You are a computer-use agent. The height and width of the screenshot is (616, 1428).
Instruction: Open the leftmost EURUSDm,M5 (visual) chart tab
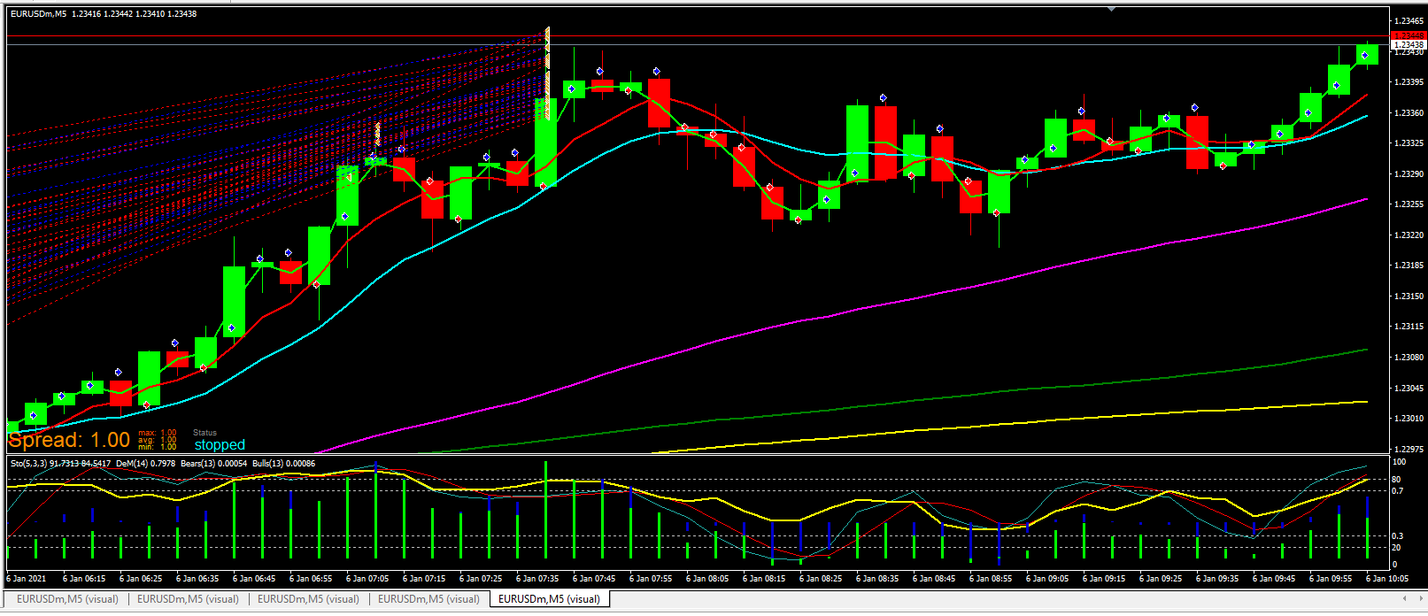pos(67,599)
